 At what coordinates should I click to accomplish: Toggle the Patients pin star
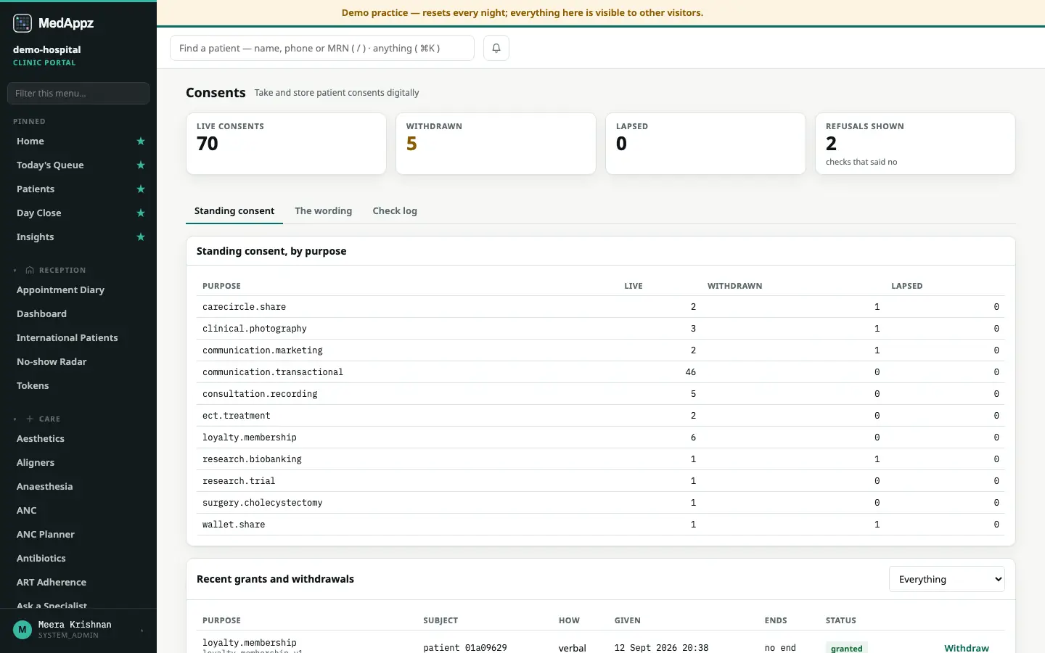pyautogui.click(x=141, y=189)
